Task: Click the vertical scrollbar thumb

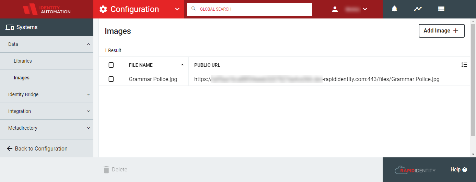Action: (x=473, y=79)
